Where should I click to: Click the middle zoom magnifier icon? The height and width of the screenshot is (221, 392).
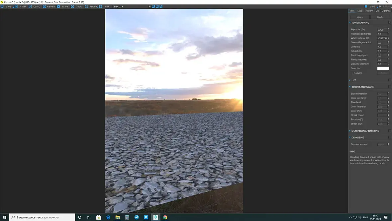[157, 7]
